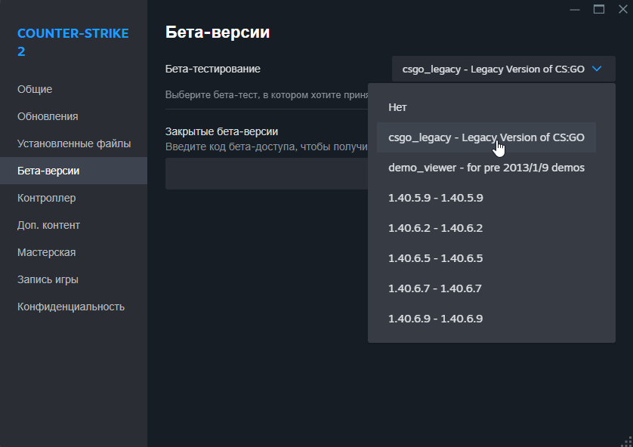The width and height of the screenshot is (633, 447).
Task: Maximize the properties window
Action: (x=599, y=9)
